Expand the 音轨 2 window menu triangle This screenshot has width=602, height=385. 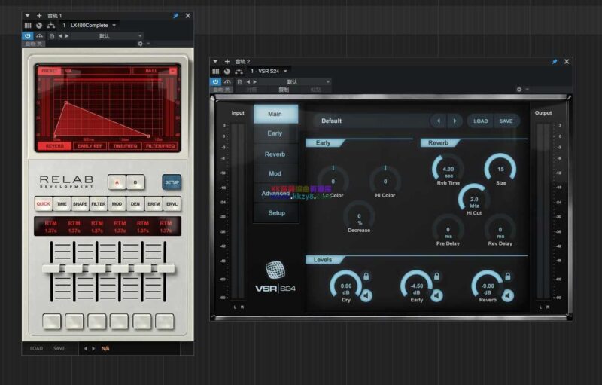[x=215, y=62]
